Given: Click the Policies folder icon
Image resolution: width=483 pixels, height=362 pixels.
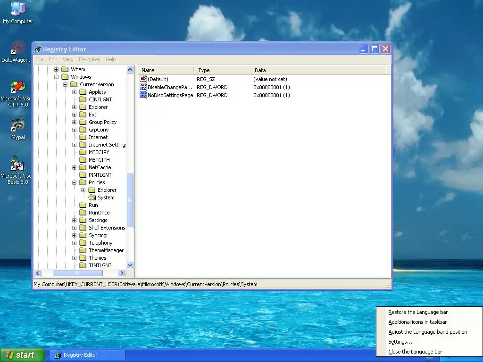Looking at the screenshot, I should [83, 182].
